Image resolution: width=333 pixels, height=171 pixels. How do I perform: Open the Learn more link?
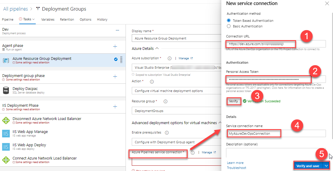pos(235,163)
